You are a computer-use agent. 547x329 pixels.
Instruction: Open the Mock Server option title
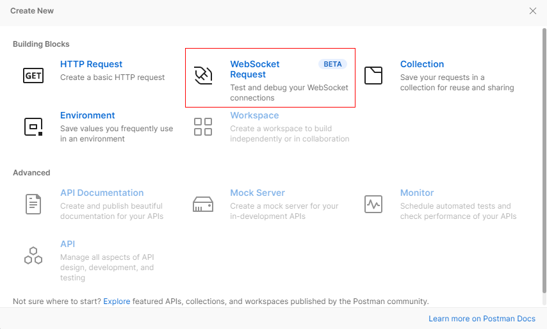(x=257, y=193)
